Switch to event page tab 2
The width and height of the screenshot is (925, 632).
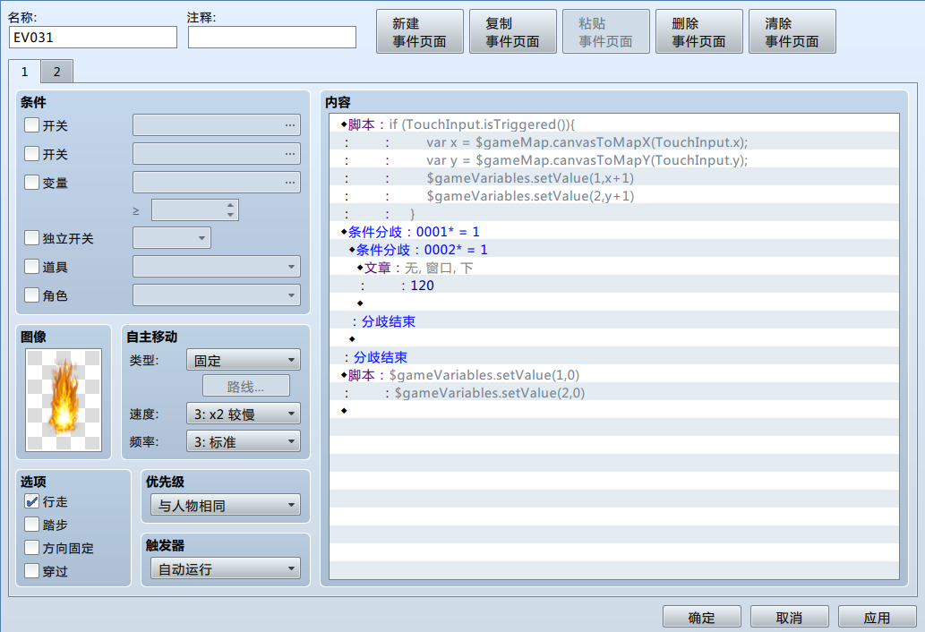[56, 72]
